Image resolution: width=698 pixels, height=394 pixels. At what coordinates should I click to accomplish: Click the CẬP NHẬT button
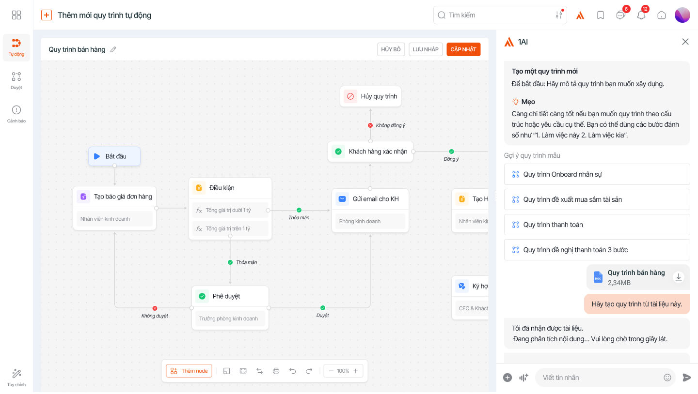tap(463, 49)
